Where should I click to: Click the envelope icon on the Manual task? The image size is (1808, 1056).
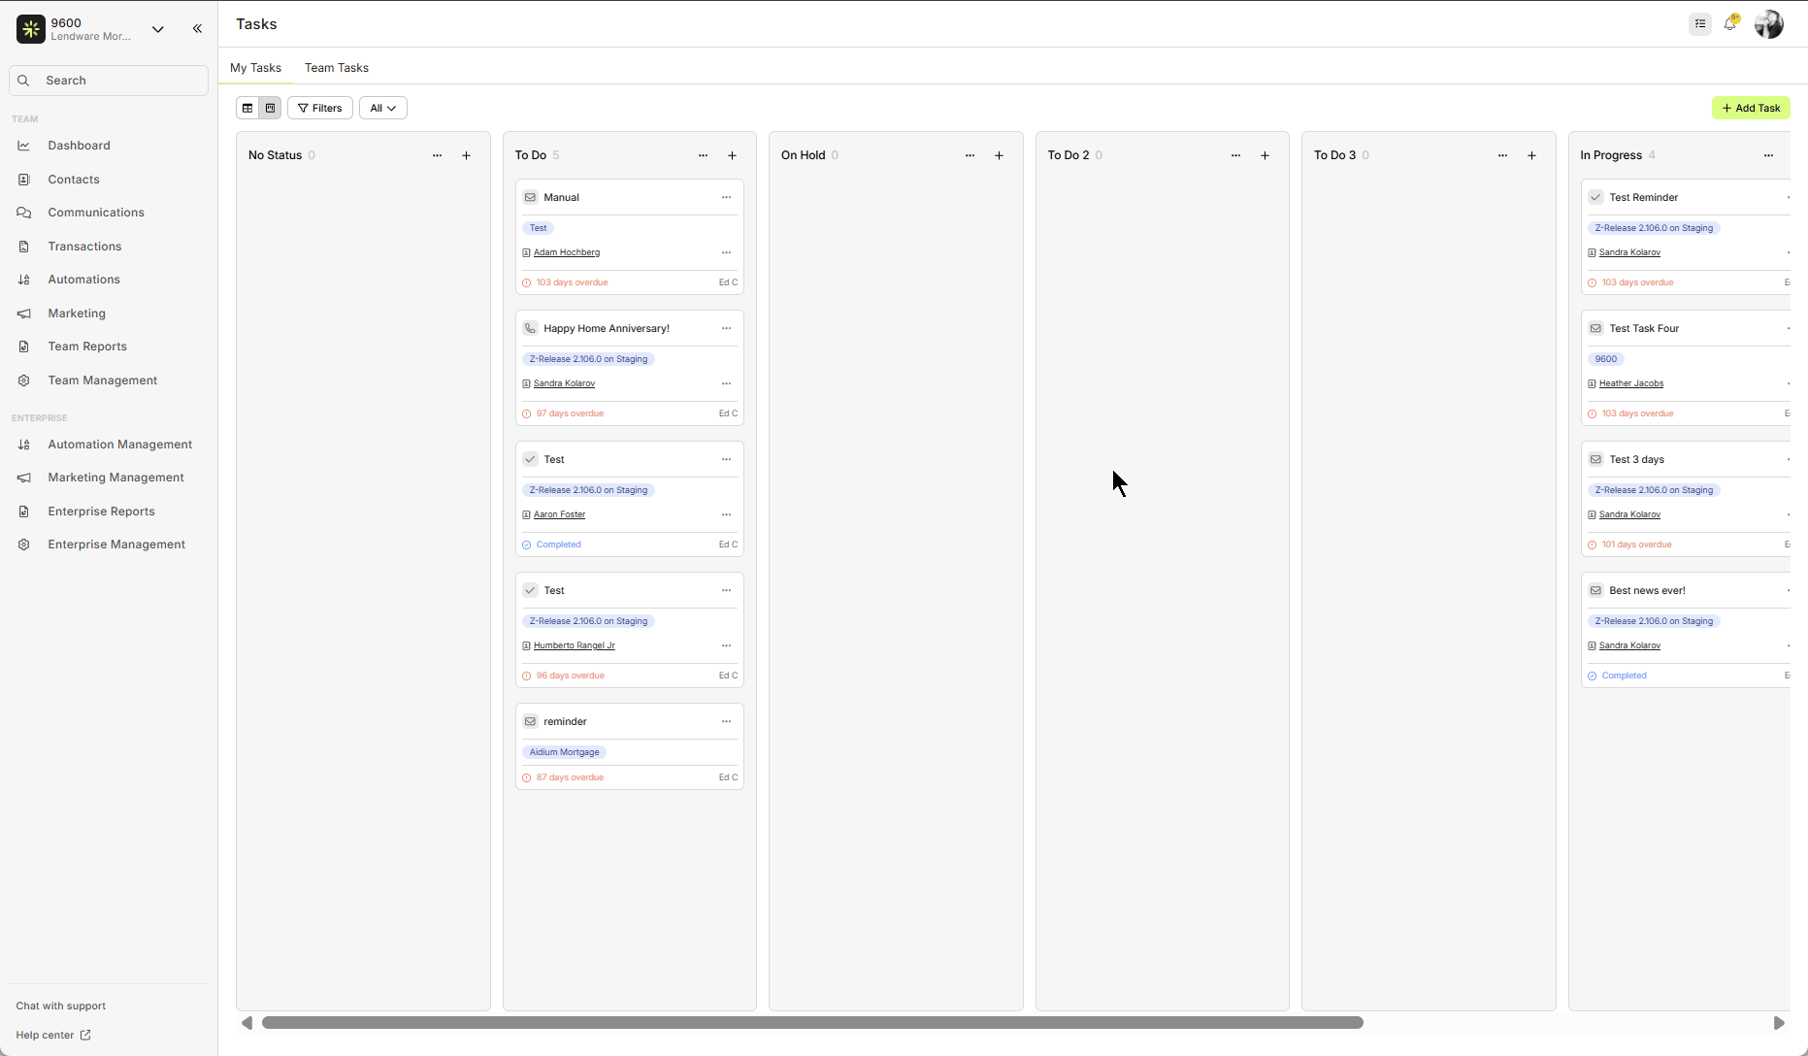pos(530,197)
